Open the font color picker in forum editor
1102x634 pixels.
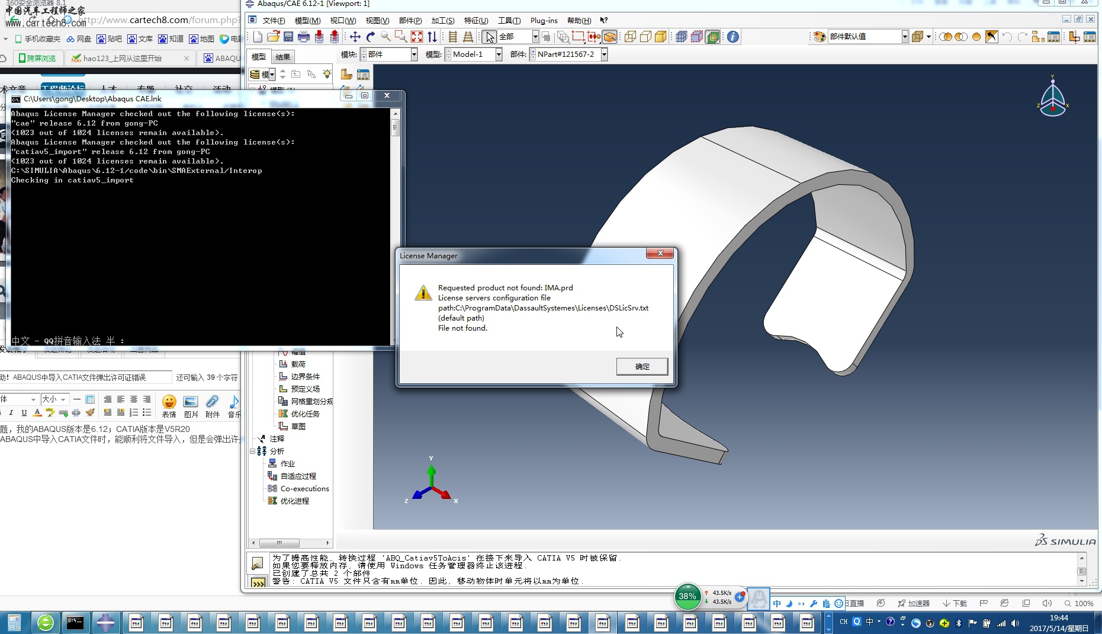[37, 412]
